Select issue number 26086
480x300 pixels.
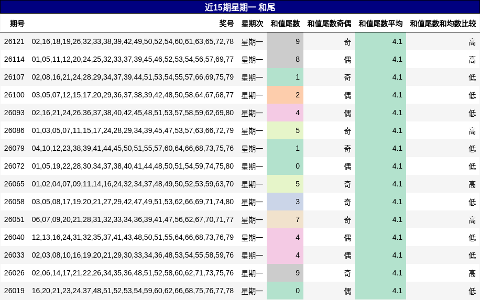click(x=14, y=130)
